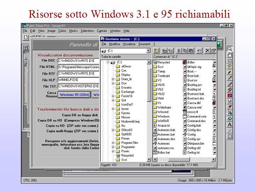
Task: Collapse the C: drive root node
Action: point(108,62)
